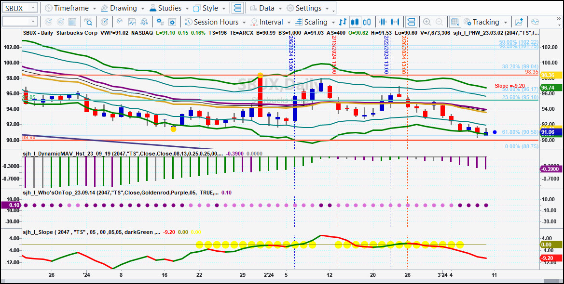Open the Style menu
The image size is (564, 284).
coord(210,8)
